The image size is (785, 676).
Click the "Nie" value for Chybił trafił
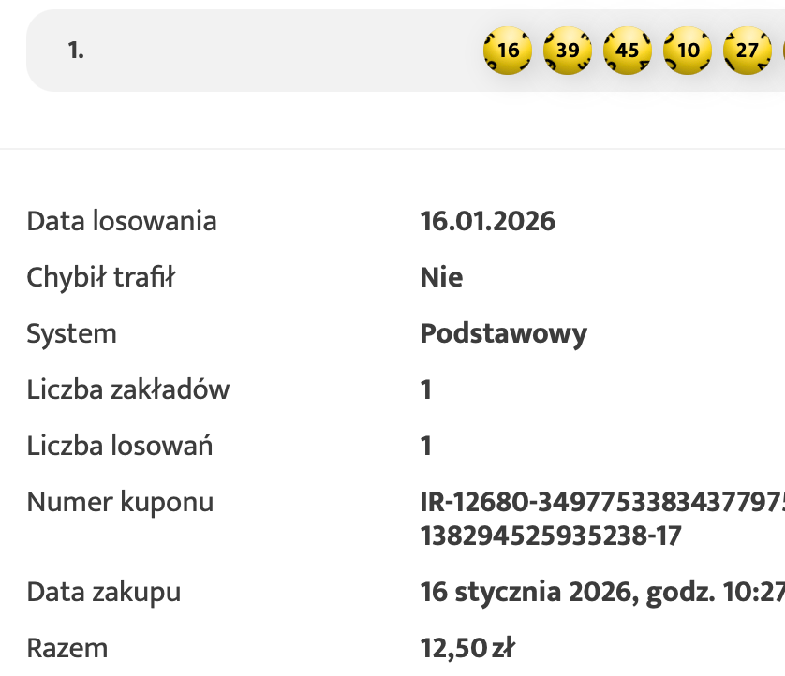click(x=441, y=278)
